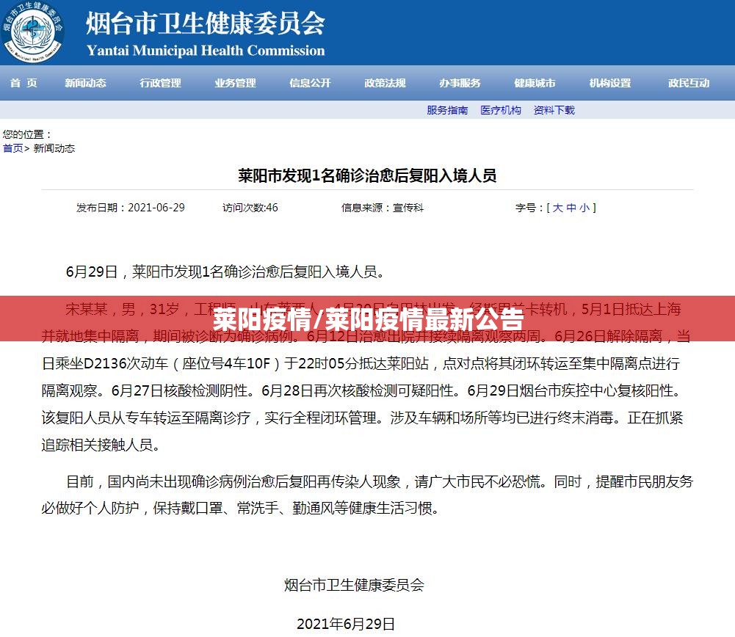The height and width of the screenshot is (637, 735).
Task: Go to 信息公开 in the navigation bar
Action: coord(310,83)
